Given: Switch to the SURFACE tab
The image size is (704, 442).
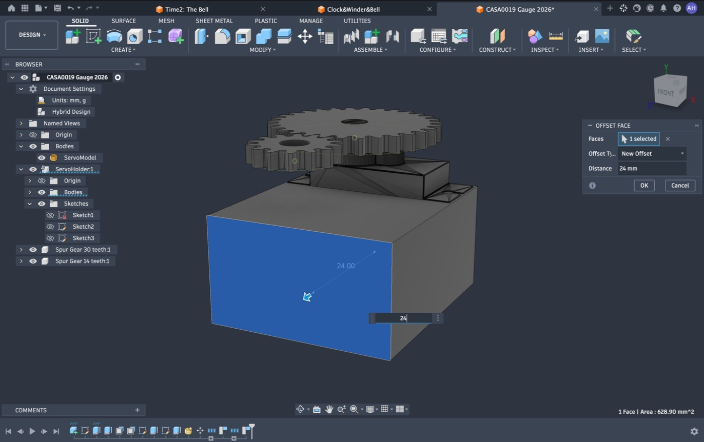Looking at the screenshot, I should (124, 21).
